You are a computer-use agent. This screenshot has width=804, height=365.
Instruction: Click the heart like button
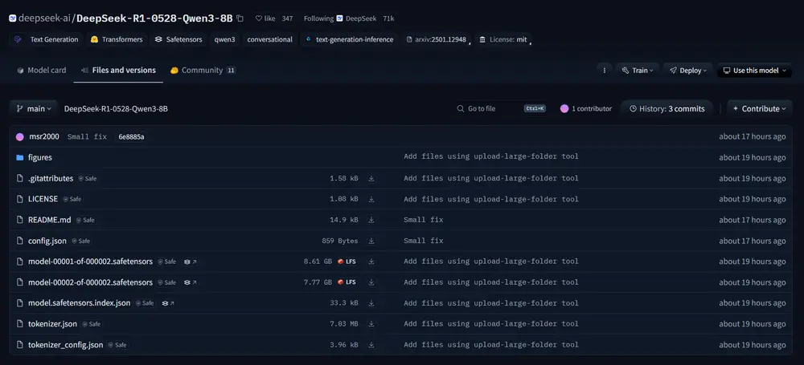point(265,18)
